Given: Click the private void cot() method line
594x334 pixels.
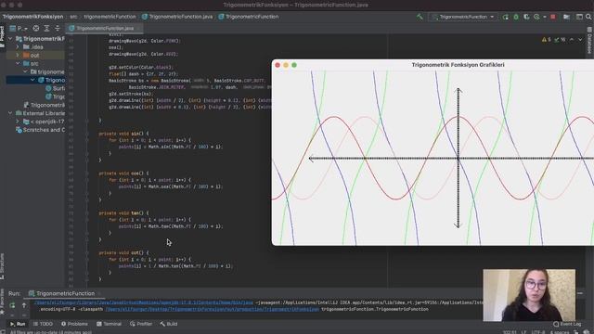Looking at the screenshot, I should point(123,253).
